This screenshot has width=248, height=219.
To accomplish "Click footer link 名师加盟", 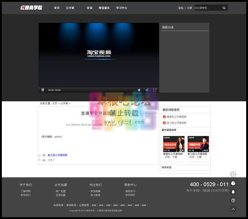I will pos(61,195).
